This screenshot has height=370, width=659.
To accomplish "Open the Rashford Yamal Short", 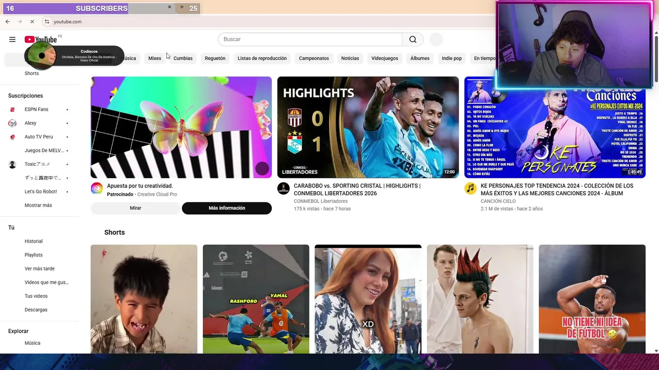I will [256, 299].
